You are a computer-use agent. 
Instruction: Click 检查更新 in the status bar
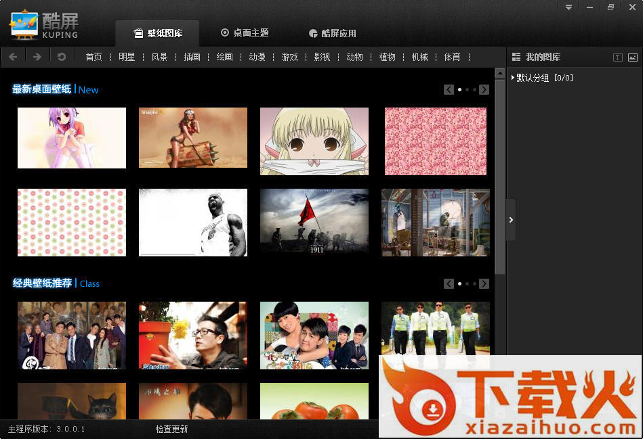171,429
